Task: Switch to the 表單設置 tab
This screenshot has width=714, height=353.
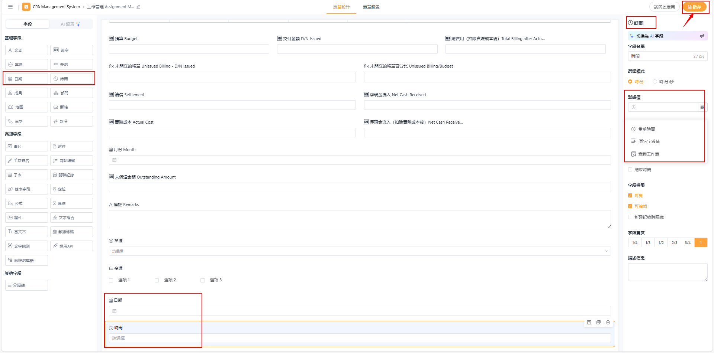Action: (x=371, y=7)
